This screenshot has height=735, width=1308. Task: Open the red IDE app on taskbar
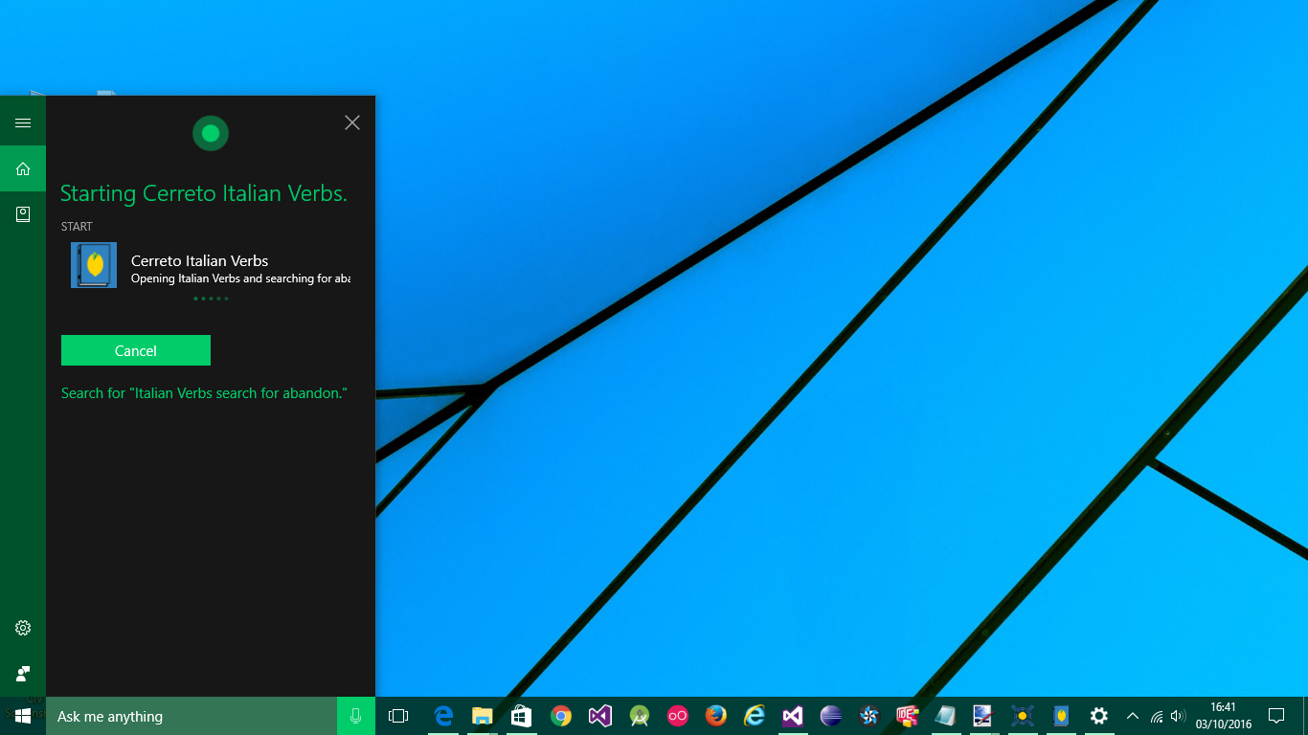907,716
